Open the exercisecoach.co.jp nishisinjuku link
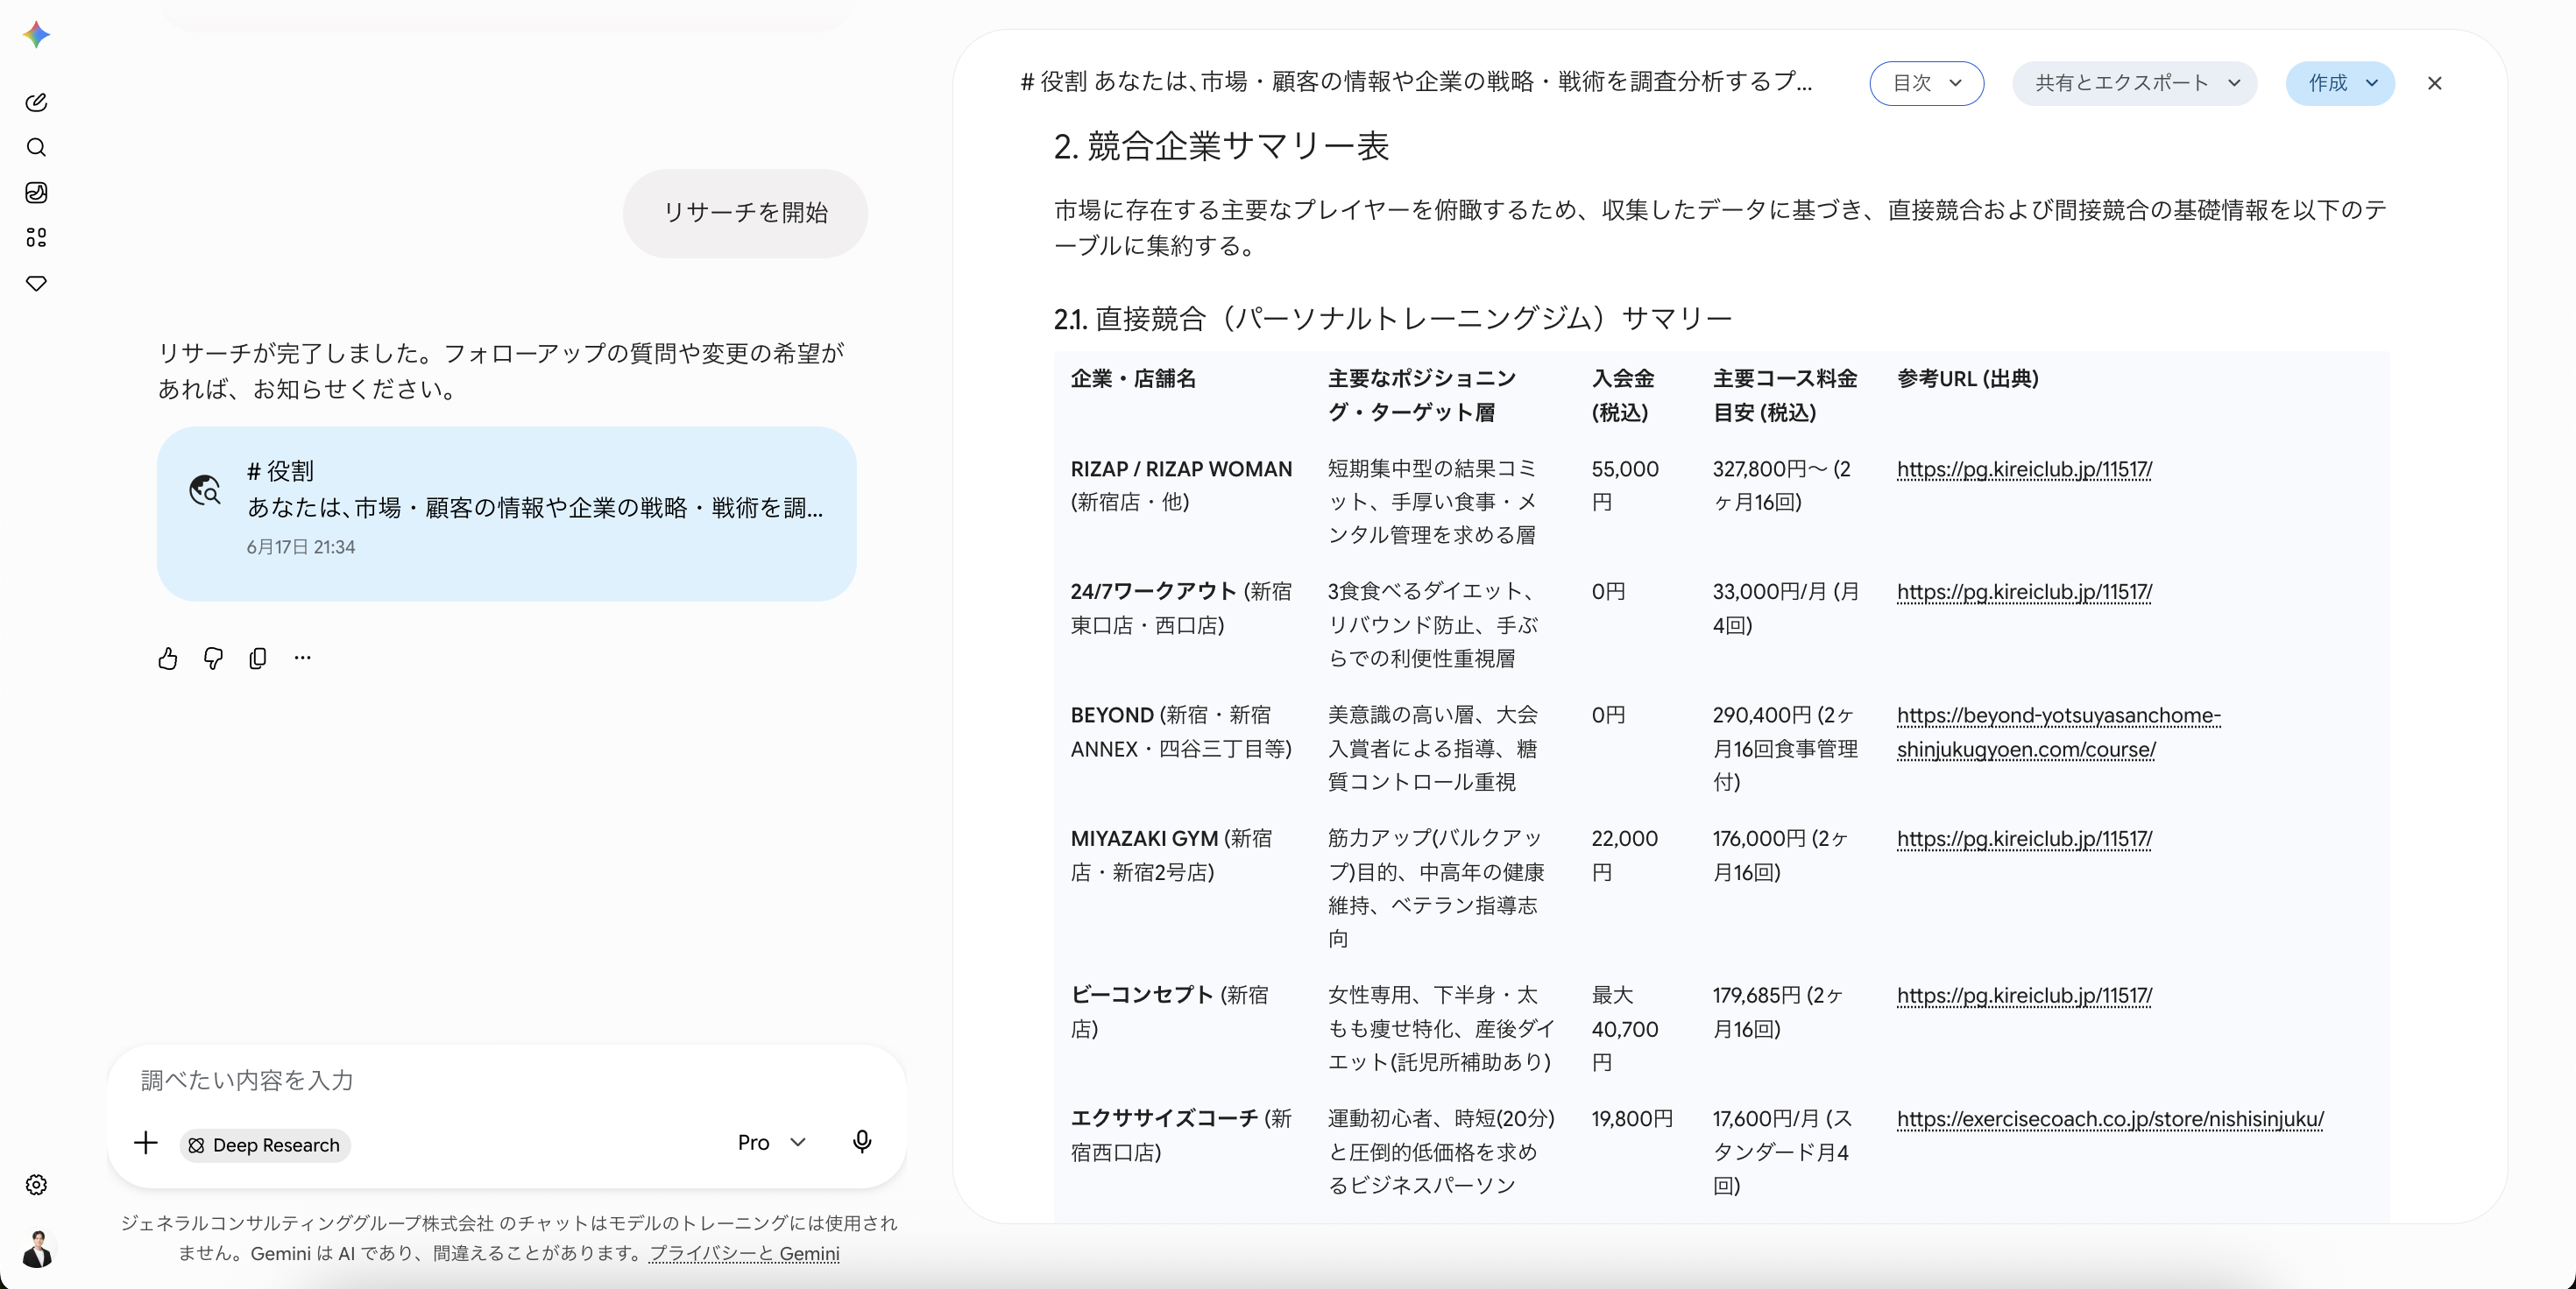Screen dimensions: 2576x1289 pos(2110,1119)
